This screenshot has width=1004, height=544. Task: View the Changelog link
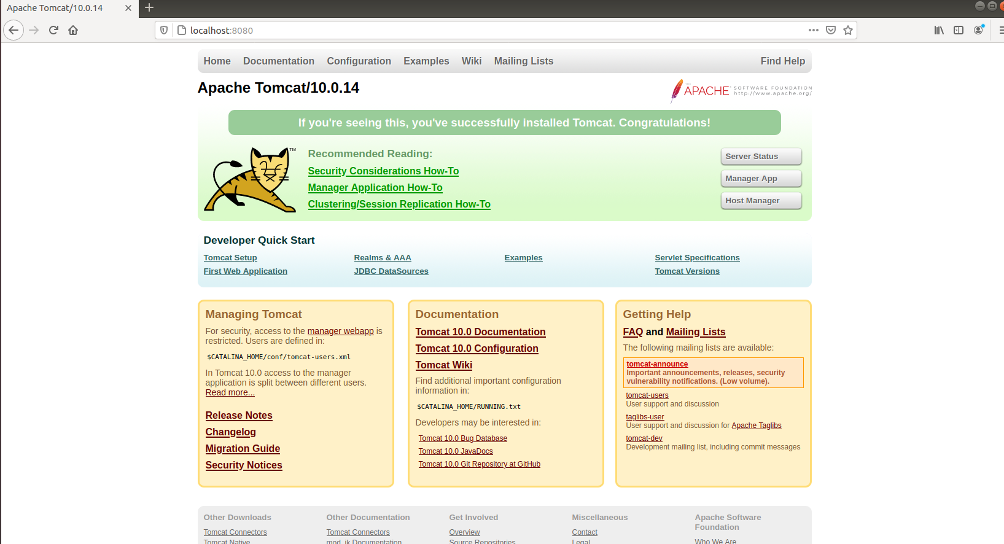[x=231, y=432]
